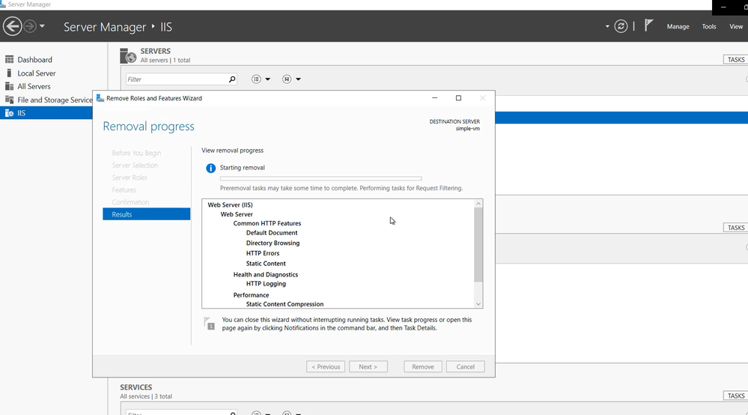The image size is (748, 415).
Task: Select the Performance entry
Action: click(252, 295)
